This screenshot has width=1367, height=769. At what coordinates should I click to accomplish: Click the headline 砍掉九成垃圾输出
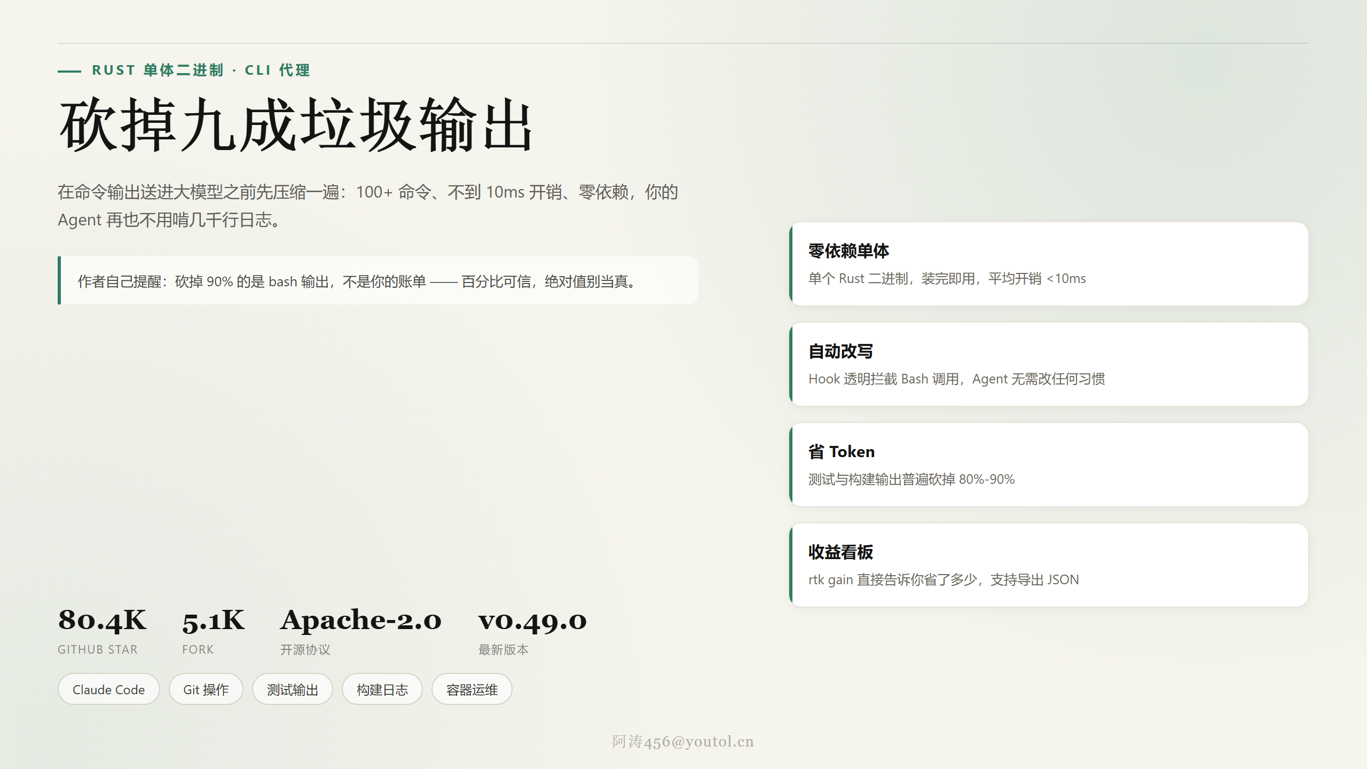[x=296, y=125]
